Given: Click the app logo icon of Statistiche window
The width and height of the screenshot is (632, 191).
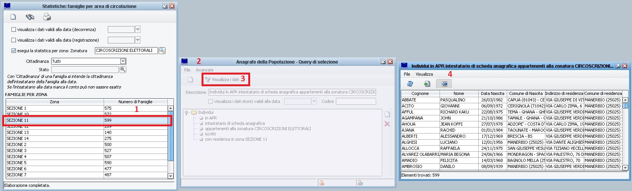Looking at the screenshot, I should click(7, 6).
